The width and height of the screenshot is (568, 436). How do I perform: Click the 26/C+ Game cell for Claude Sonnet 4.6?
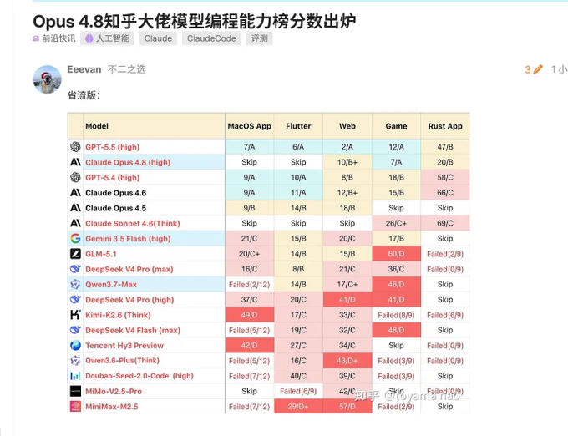(x=396, y=223)
